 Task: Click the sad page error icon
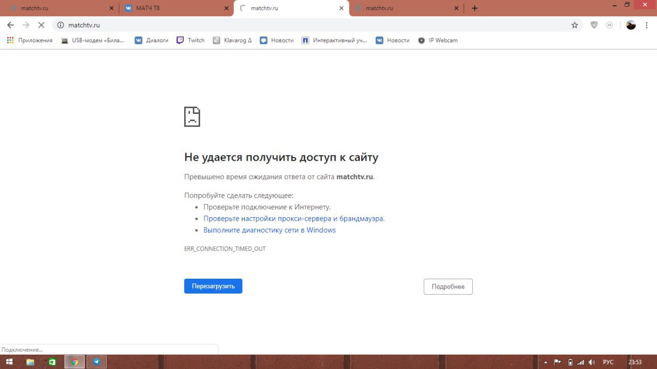[x=192, y=116]
